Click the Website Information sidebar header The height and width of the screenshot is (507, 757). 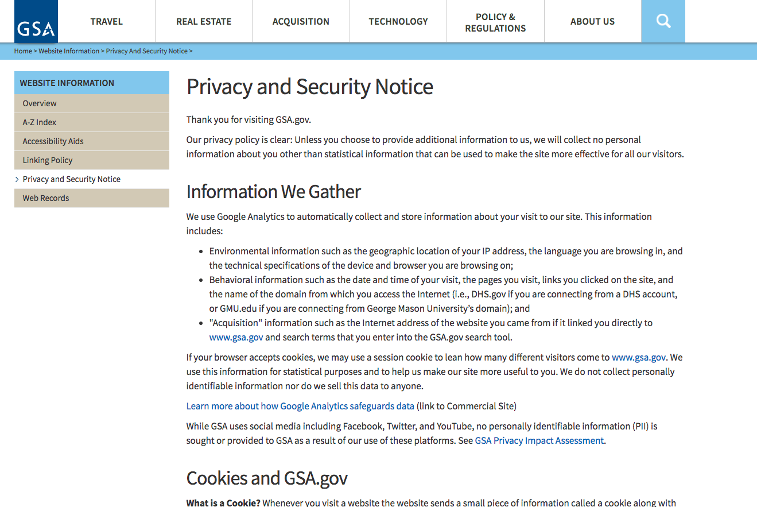67,83
